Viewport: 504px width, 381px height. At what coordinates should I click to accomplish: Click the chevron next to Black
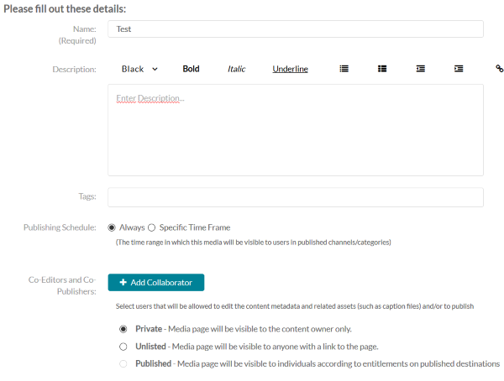155,69
